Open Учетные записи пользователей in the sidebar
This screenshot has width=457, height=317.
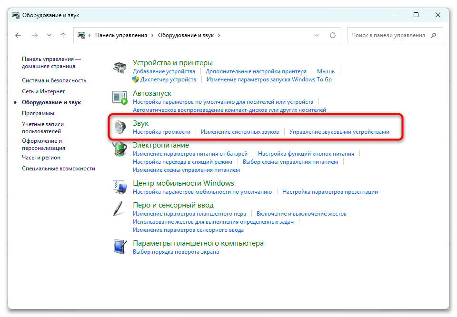pyautogui.click(x=43, y=128)
